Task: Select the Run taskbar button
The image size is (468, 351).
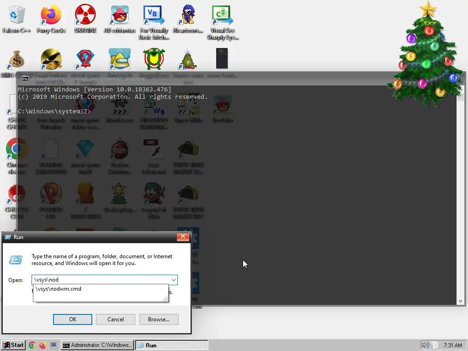Action: pos(172,345)
